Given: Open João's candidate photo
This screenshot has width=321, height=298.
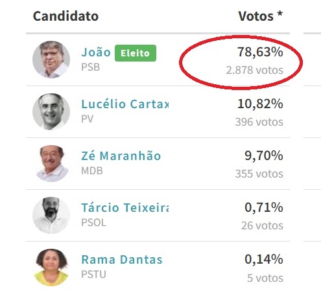Looking at the screenshot, I should click(51, 60).
